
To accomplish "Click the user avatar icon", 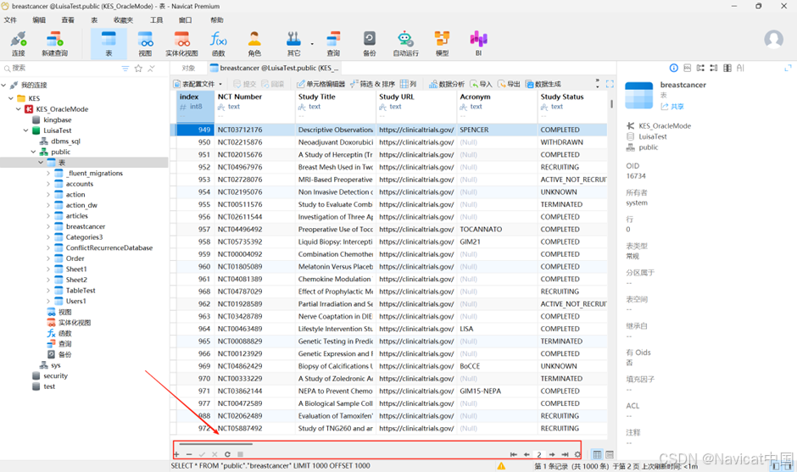I will 773,40.
